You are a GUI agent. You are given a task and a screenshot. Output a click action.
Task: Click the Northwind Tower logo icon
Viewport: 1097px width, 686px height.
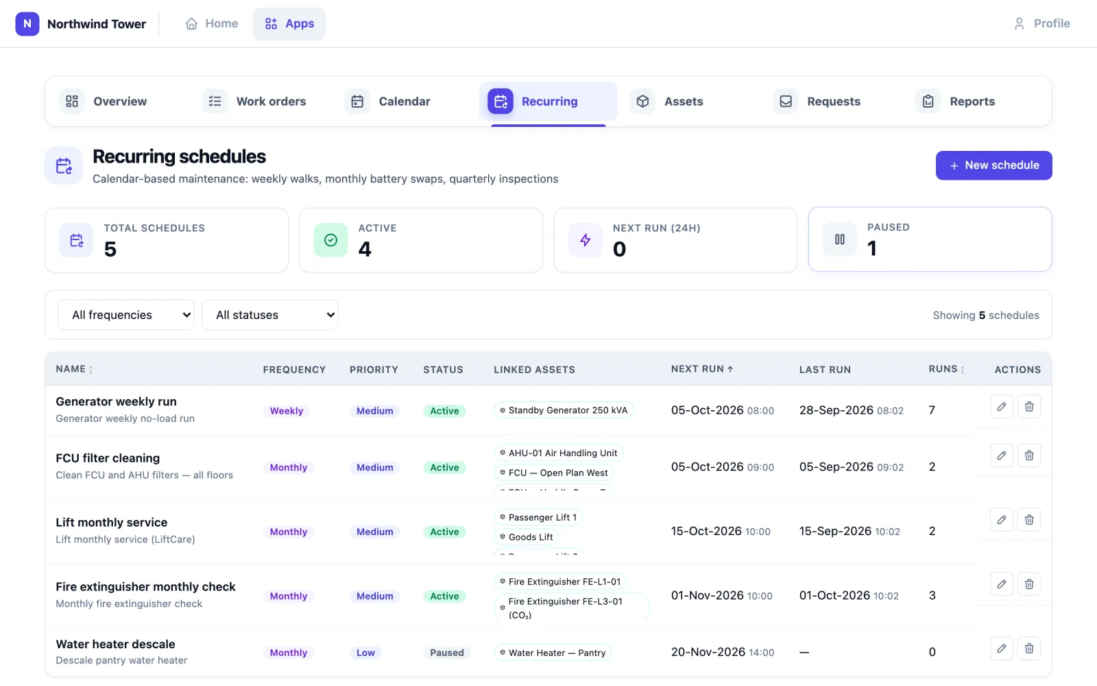pos(27,23)
